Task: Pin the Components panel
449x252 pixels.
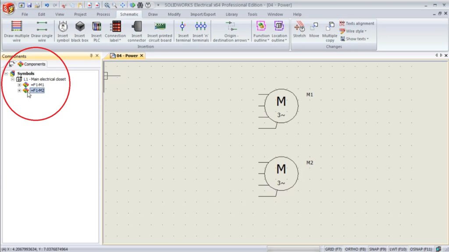Action: pyautogui.click(x=91, y=56)
